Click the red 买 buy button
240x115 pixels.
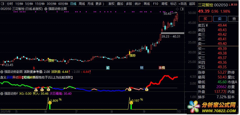click(x=206, y=19)
